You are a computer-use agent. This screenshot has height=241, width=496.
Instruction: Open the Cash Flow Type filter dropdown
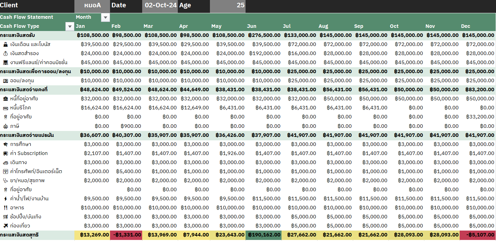pyautogui.click(x=70, y=26)
